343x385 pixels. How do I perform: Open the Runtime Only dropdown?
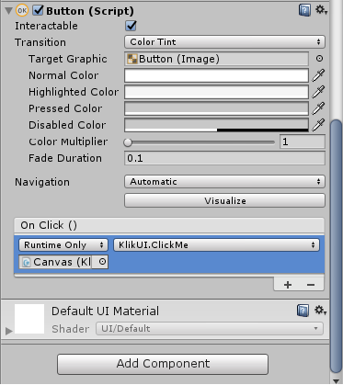click(x=63, y=245)
